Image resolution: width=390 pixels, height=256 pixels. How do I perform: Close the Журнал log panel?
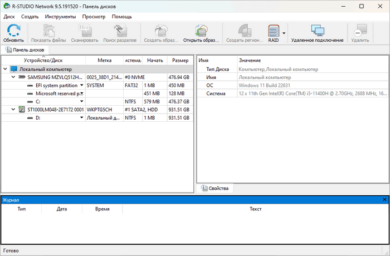point(384,199)
